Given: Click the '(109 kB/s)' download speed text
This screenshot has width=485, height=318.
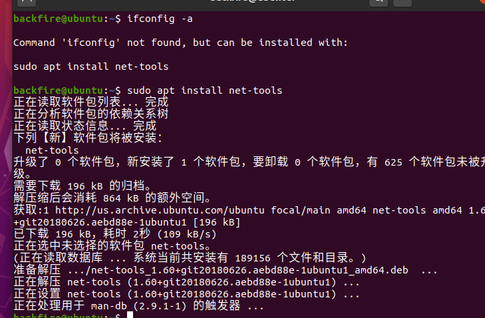Looking at the screenshot, I should tap(187, 234).
